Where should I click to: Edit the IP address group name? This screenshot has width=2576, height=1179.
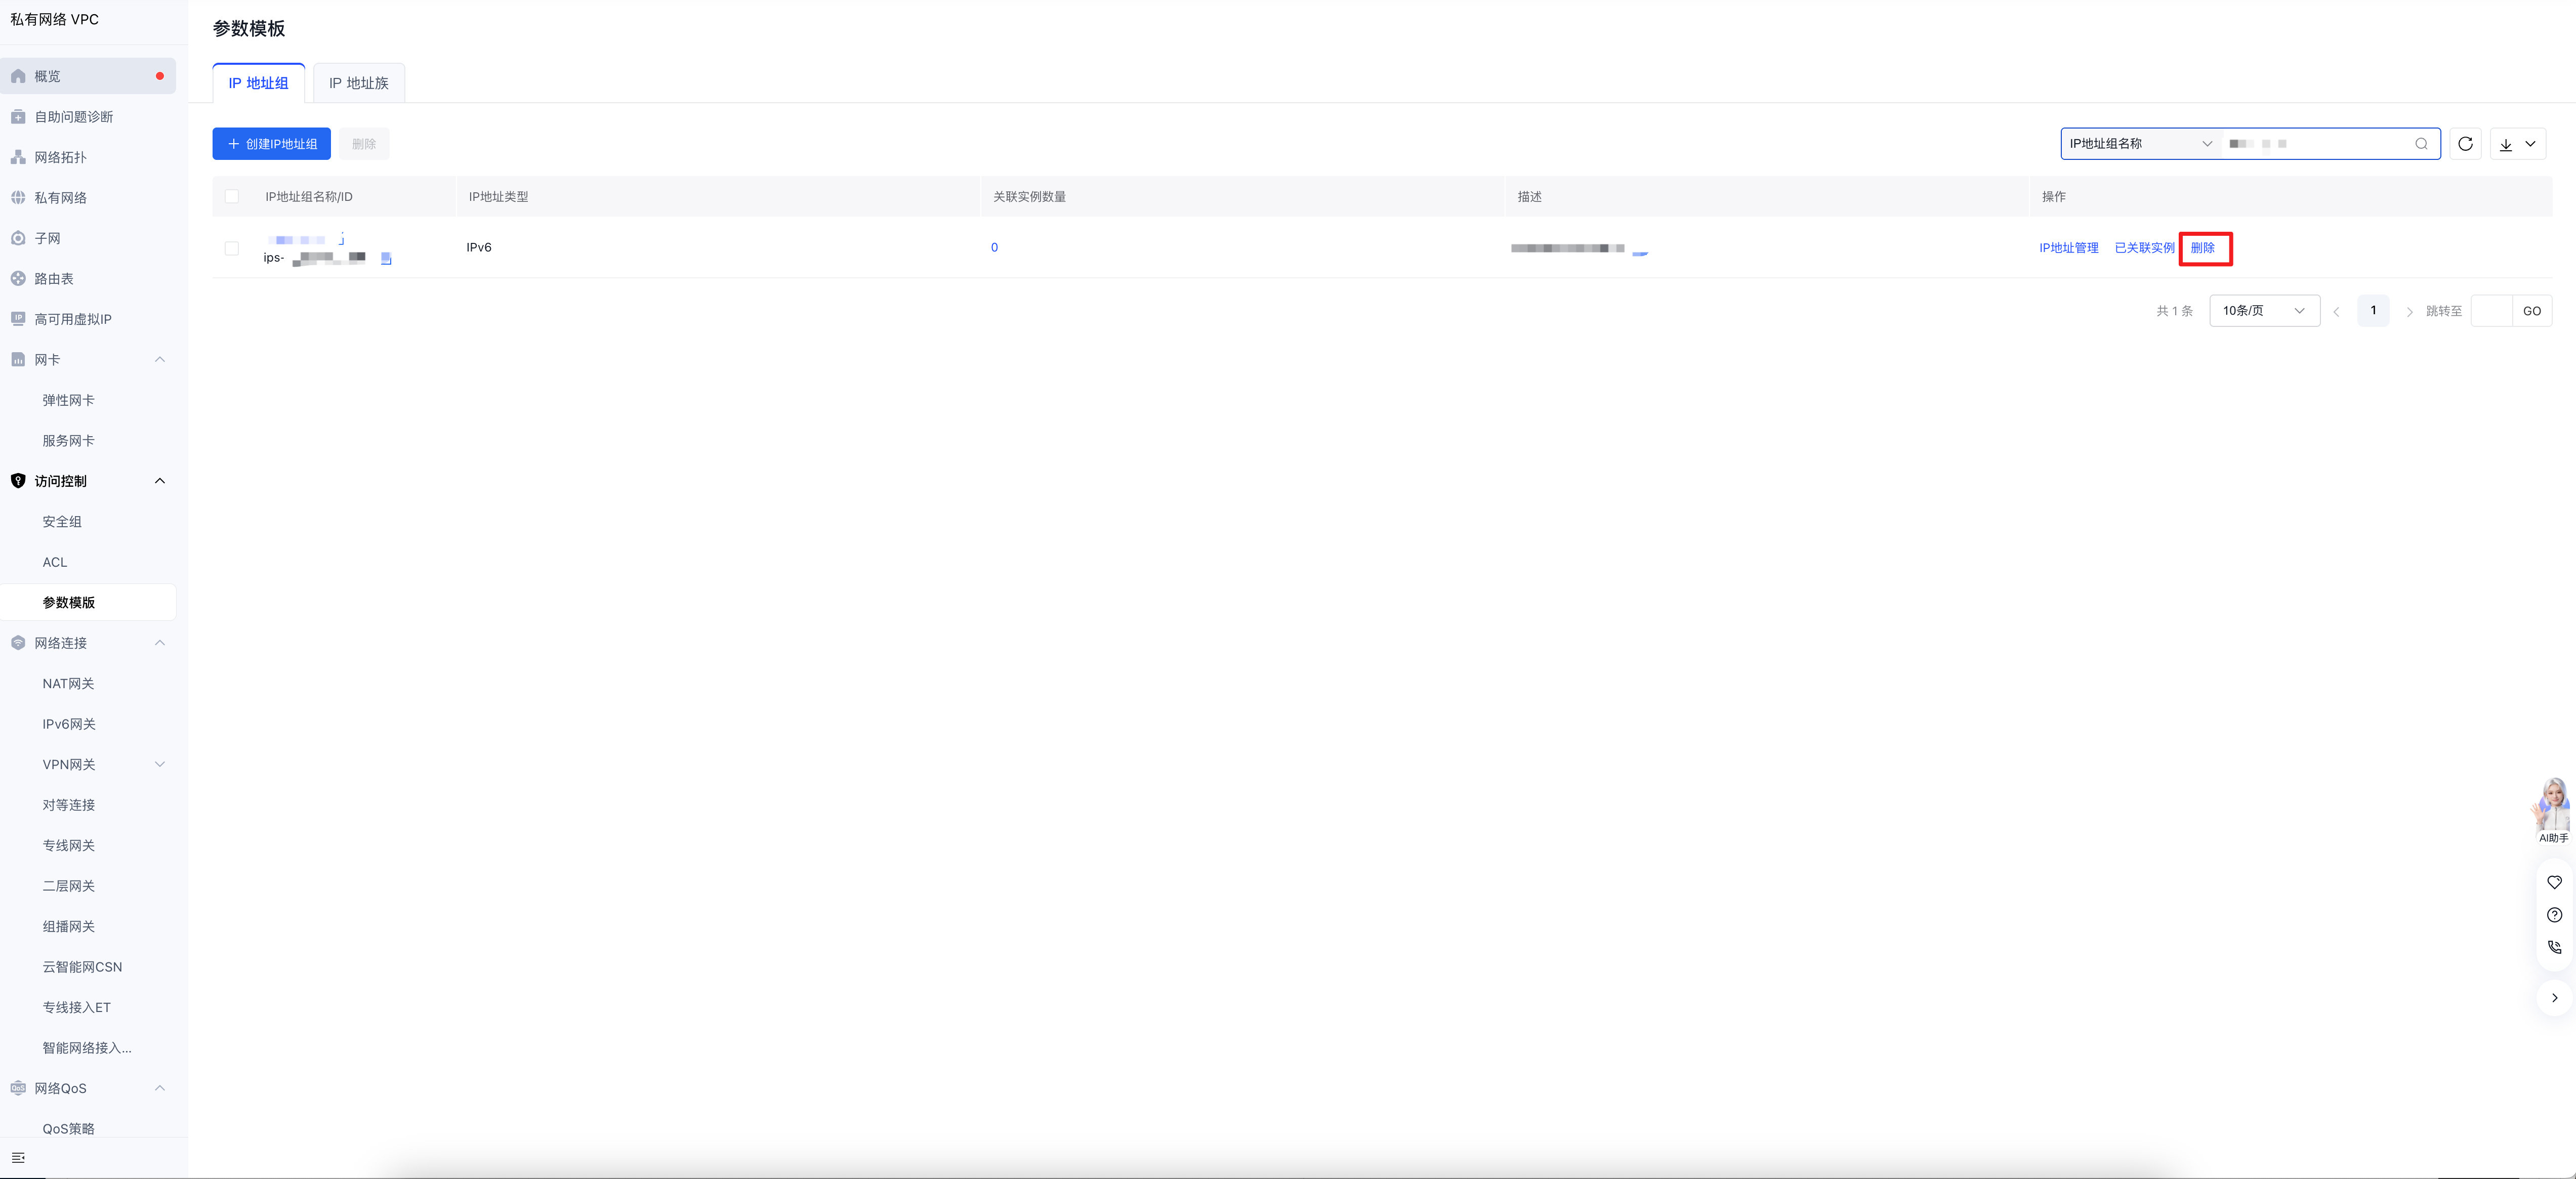pos(341,239)
